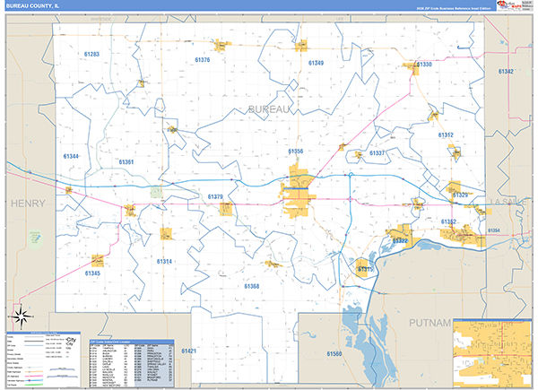
Task: Select ZIP code label 61560
Action: coord(334,353)
